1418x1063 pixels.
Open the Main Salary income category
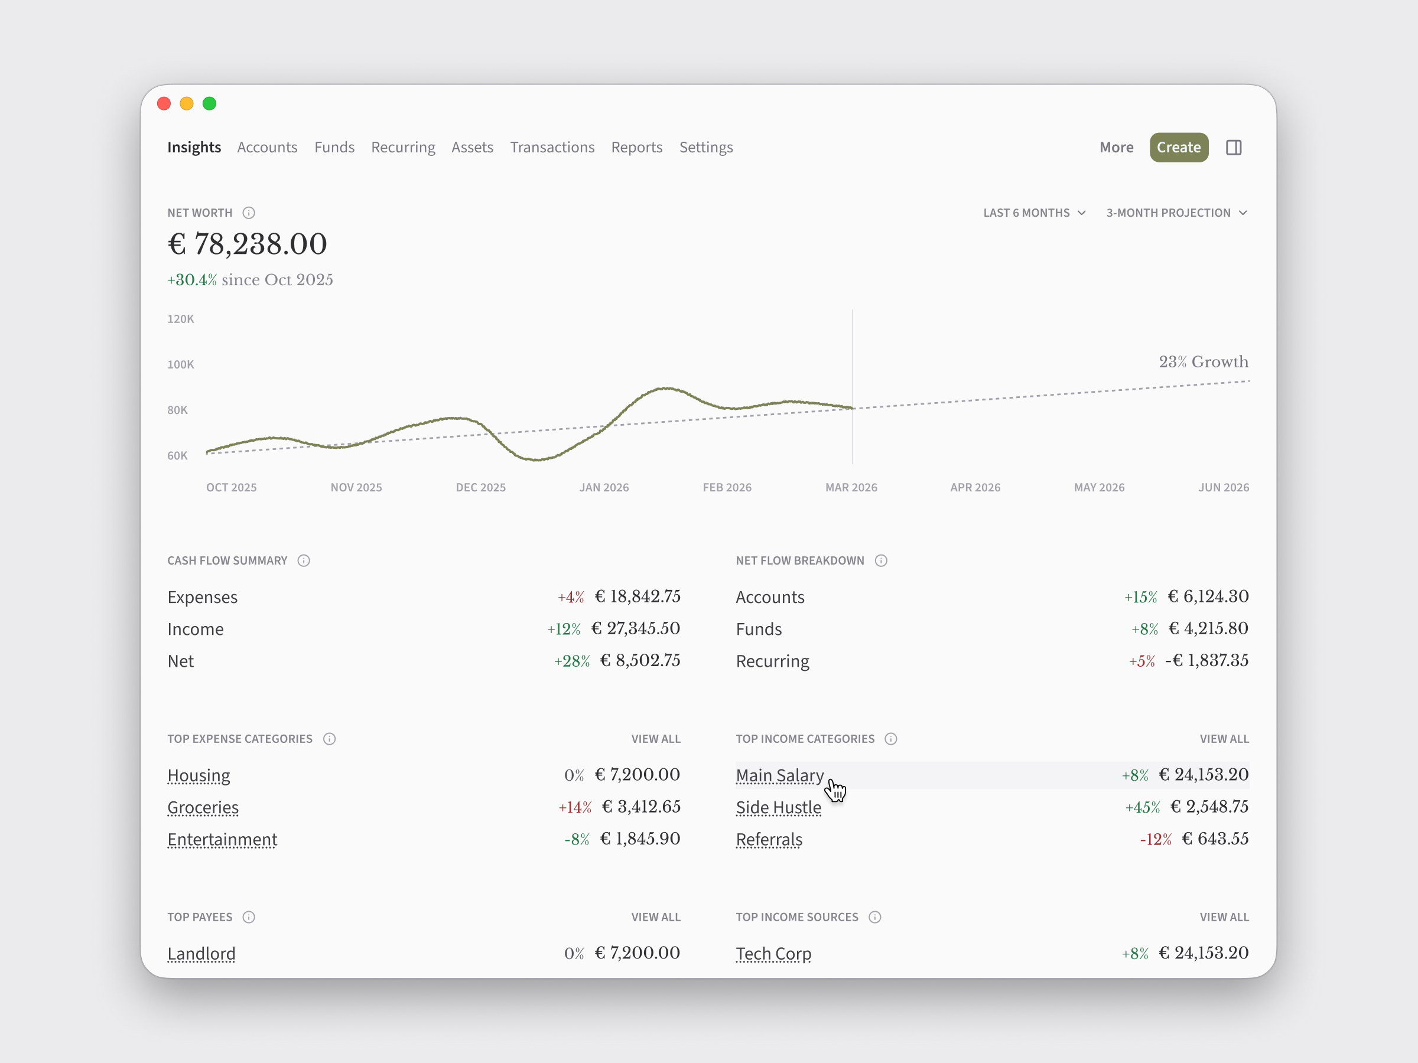[779, 775]
